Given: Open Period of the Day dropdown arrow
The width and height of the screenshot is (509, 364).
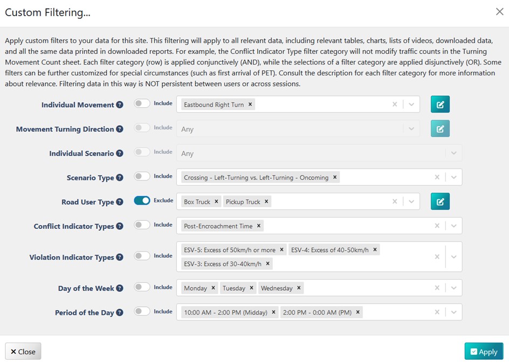Looking at the screenshot, I should (x=454, y=312).
